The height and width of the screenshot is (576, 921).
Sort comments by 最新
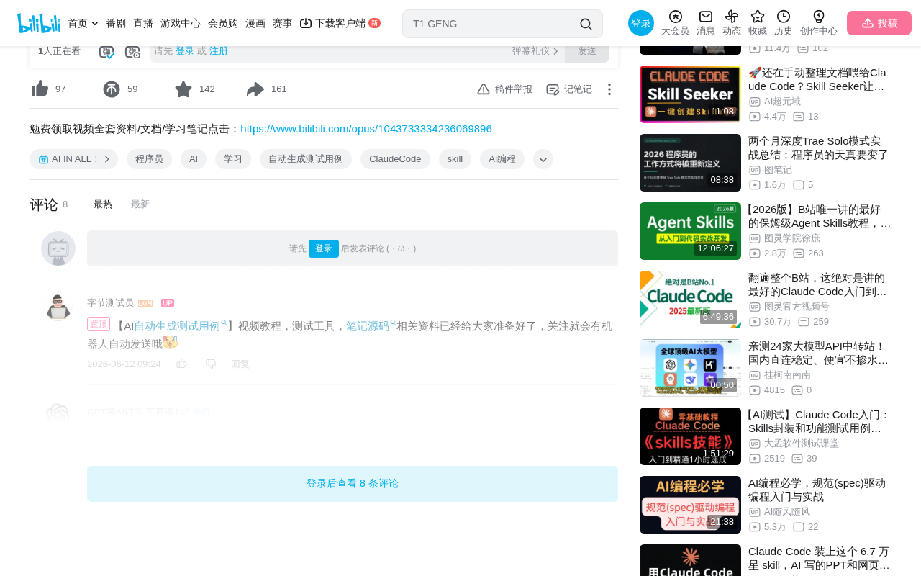point(140,204)
